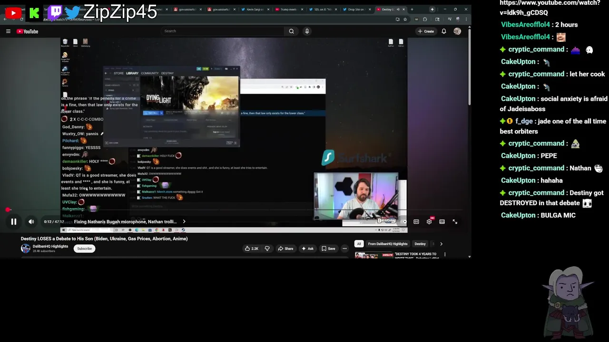Turn on closed captions in the player

click(x=416, y=221)
